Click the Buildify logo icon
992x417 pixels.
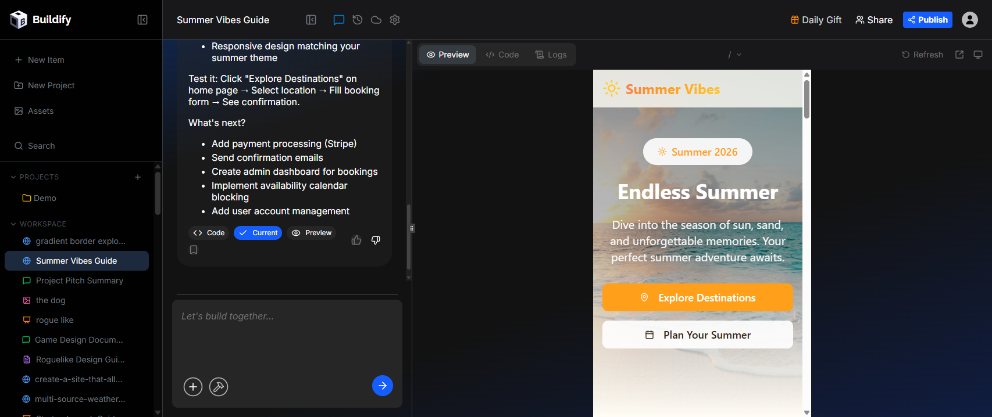pyautogui.click(x=19, y=20)
